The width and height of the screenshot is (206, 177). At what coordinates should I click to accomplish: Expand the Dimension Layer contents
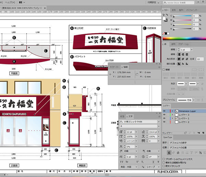pos(172,111)
